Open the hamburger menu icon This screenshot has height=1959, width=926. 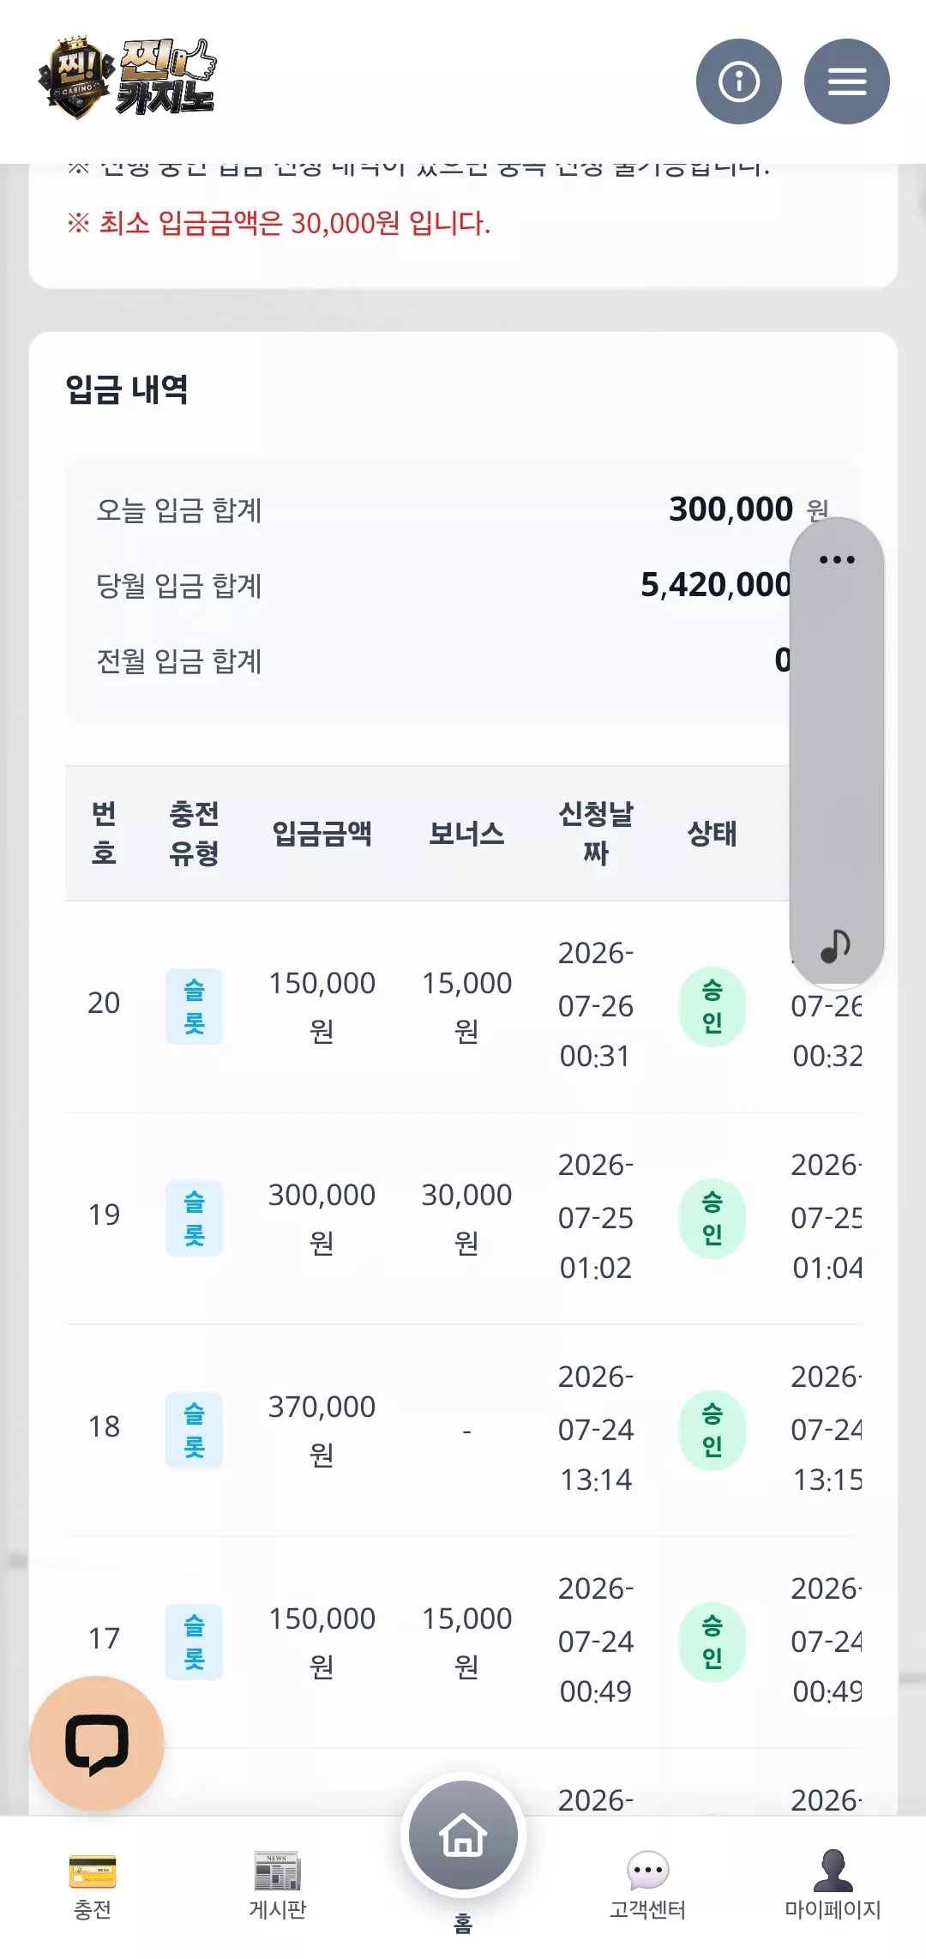tap(846, 81)
